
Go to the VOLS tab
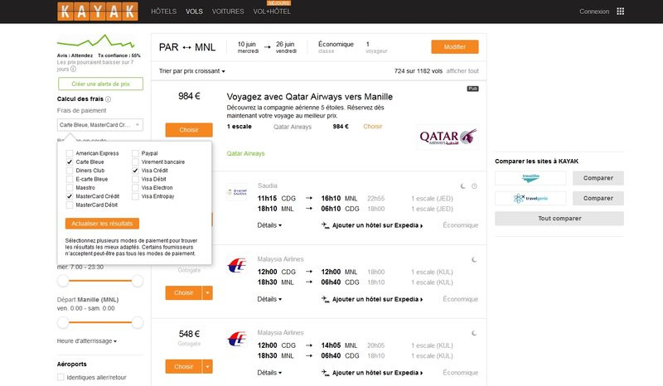(x=194, y=12)
